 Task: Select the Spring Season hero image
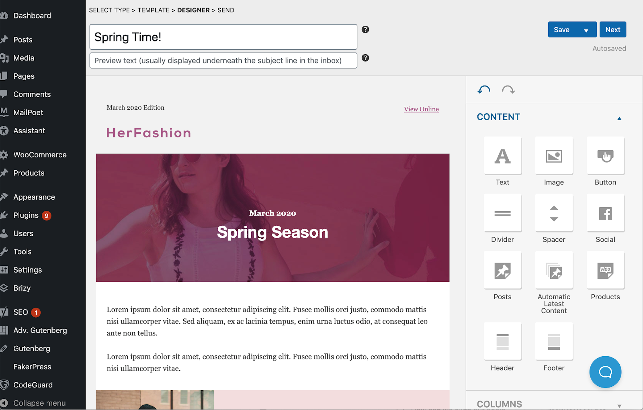pyautogui.click(x=272, y=218)
